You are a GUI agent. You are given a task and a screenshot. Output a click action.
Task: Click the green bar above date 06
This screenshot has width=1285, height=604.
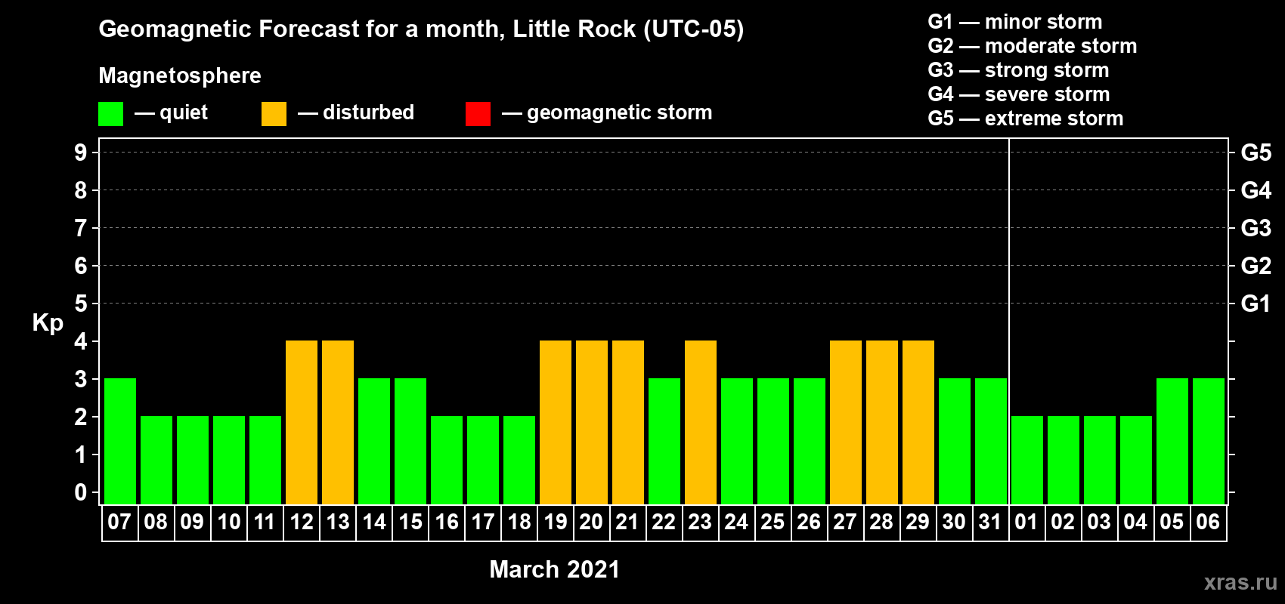[x=1209, y=441]
